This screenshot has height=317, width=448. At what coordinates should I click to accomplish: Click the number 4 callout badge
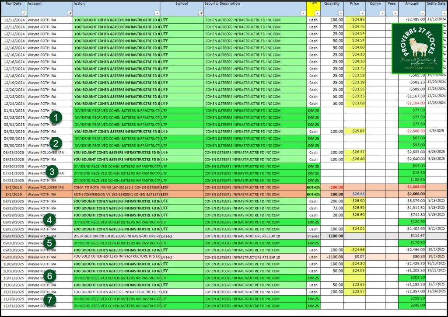pos(51,220)
